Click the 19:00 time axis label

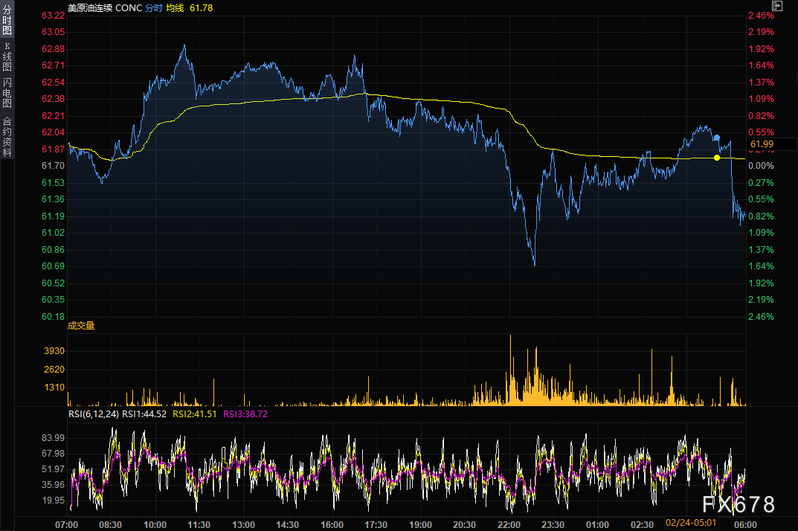[x=420, y=525]
